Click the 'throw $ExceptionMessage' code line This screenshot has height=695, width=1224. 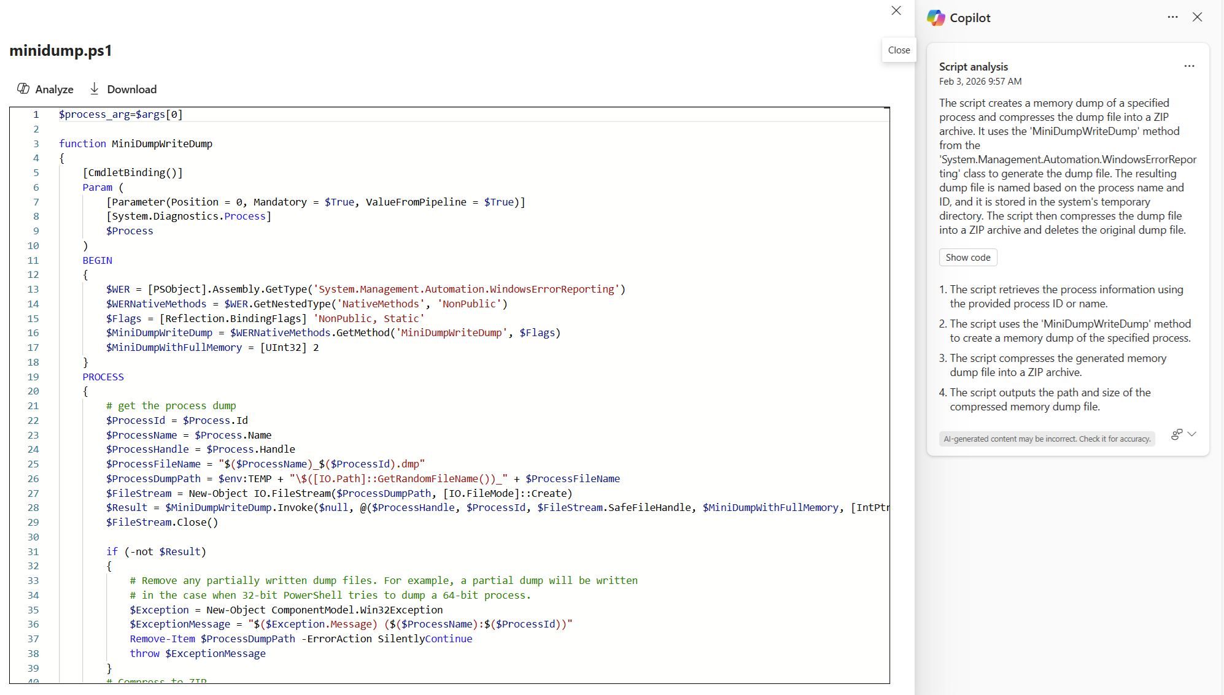point(198,653)
